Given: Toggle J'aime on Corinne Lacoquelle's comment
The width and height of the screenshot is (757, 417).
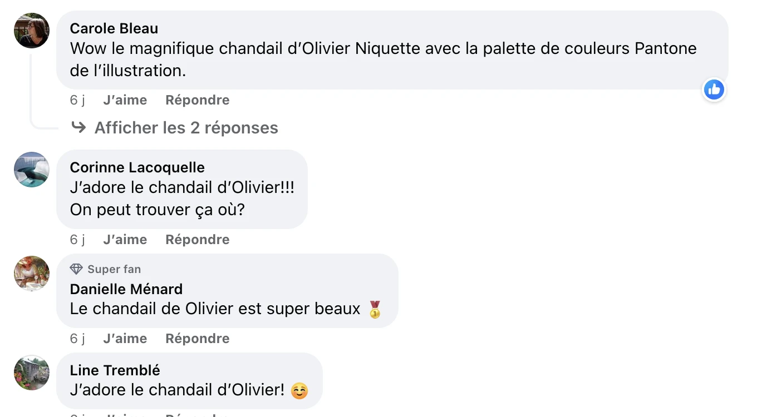Looking at the screenshot, I should (x=125, y=240).
